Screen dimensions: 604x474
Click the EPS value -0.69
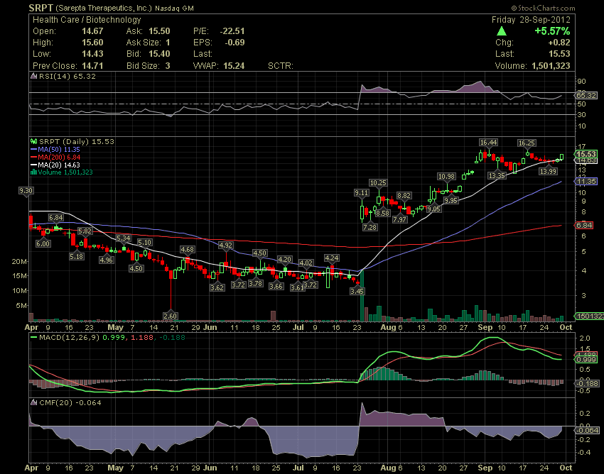point(234,43)
